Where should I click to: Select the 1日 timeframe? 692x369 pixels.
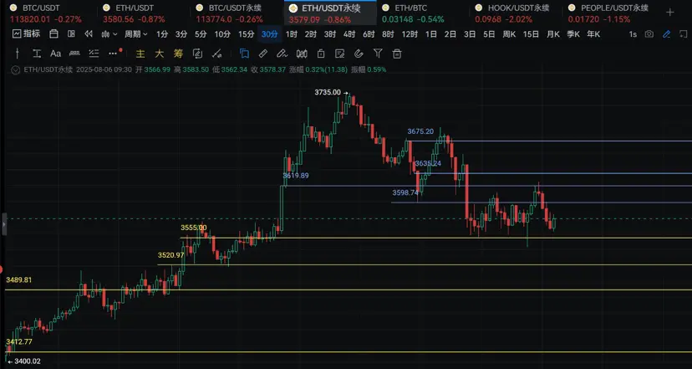pos(431,34)
